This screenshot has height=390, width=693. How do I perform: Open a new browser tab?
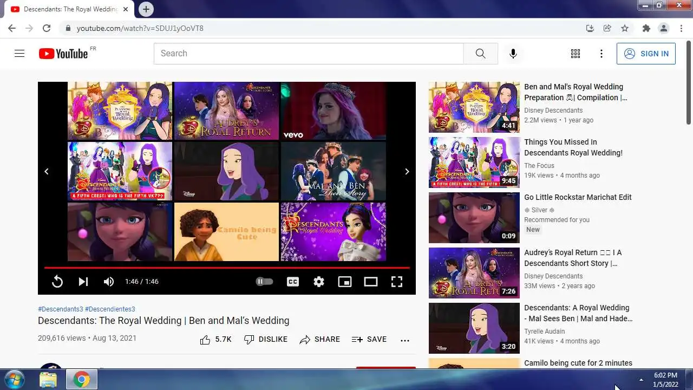tap(146, 9)
